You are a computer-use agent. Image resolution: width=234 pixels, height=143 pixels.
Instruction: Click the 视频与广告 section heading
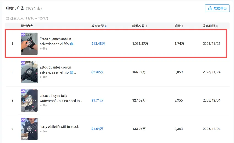coord(15,8)
